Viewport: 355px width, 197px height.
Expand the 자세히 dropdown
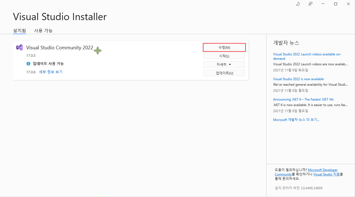224,64
